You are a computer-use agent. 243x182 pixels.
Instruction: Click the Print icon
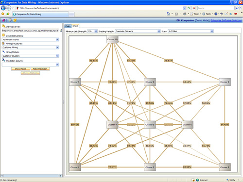click(x=185, y=14)
